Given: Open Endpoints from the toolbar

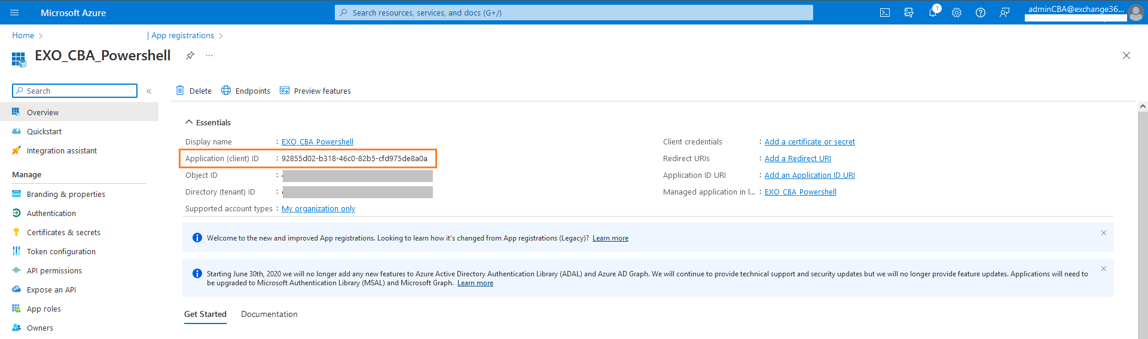Looking at the screenshot, I should tap(246, 91).
